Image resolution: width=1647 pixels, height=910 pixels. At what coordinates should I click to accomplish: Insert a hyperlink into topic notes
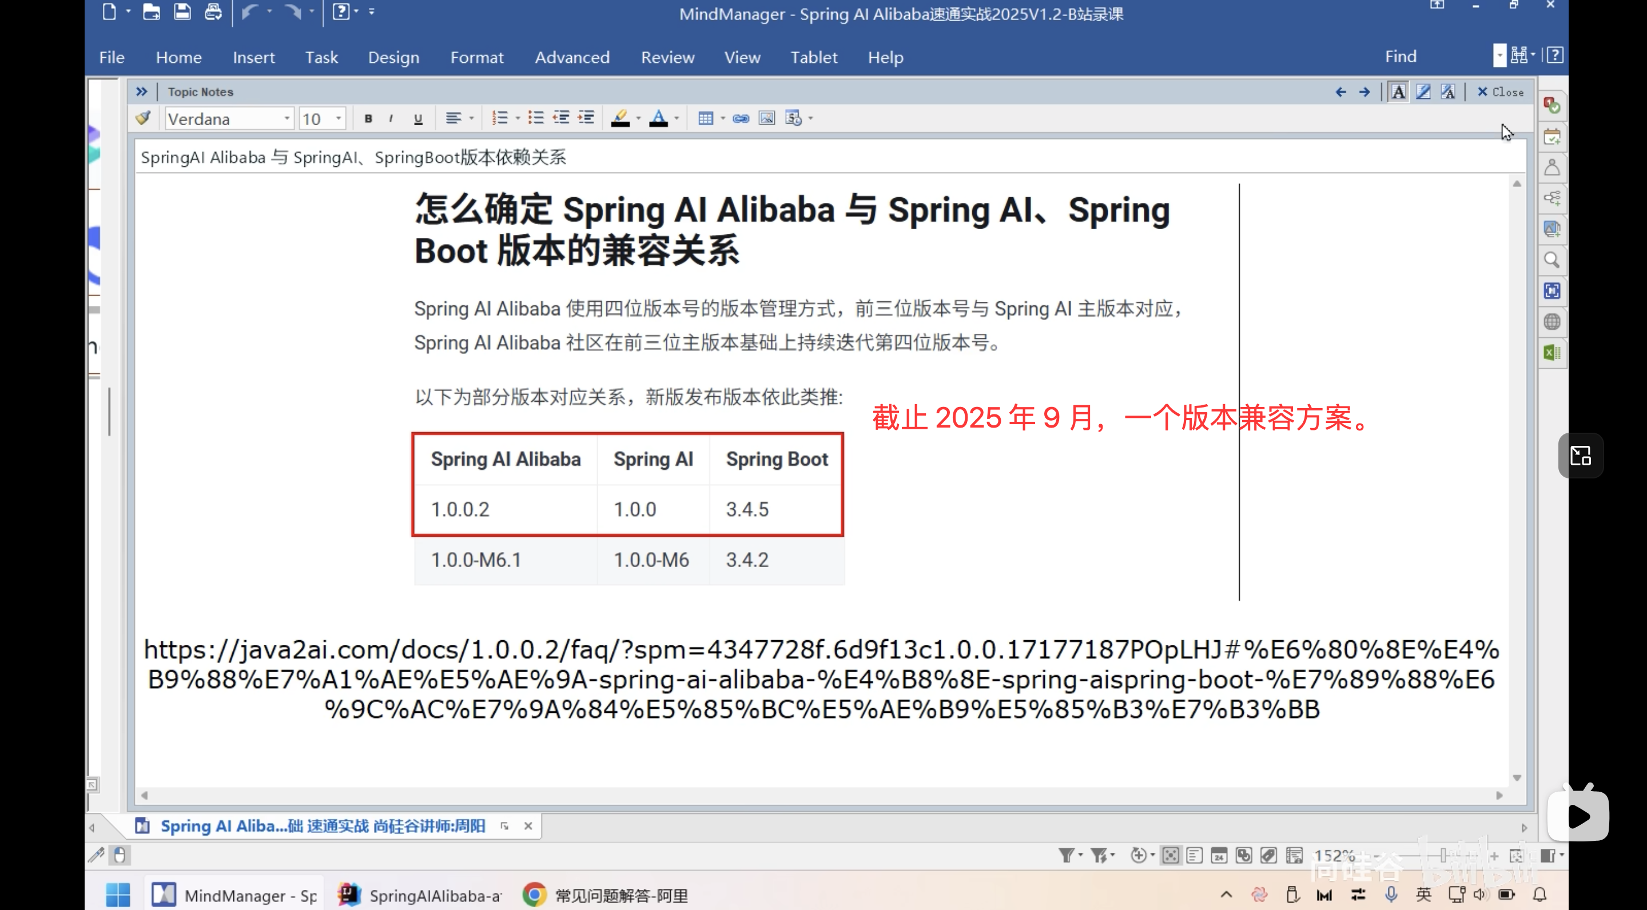pyautogui.click(x=741, y=118)
